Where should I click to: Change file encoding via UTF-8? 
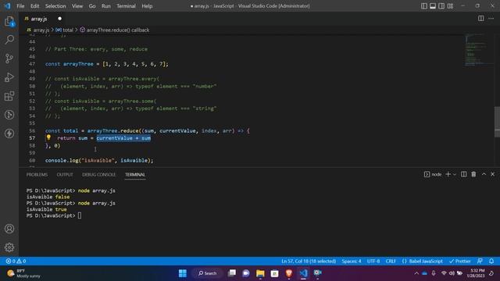(373, 261)
